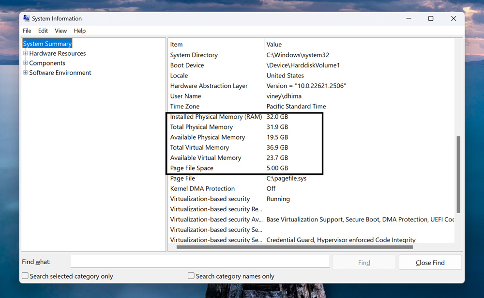Open the File menu

(27, 31)
